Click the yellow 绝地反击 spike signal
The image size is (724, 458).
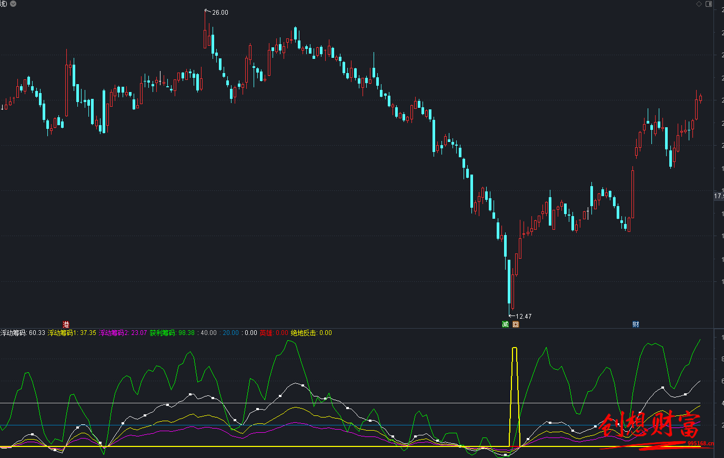pos(515,397)
